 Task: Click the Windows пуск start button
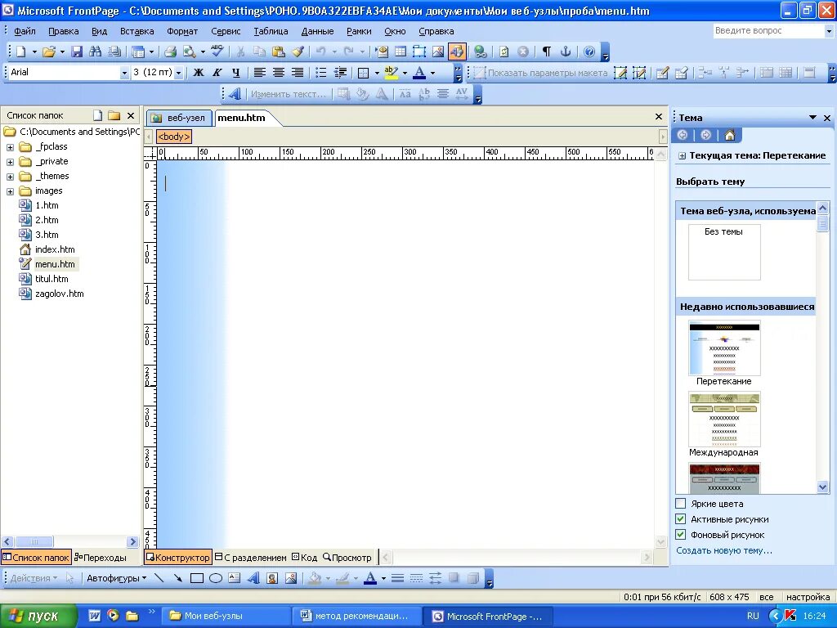tap(38, 617)
